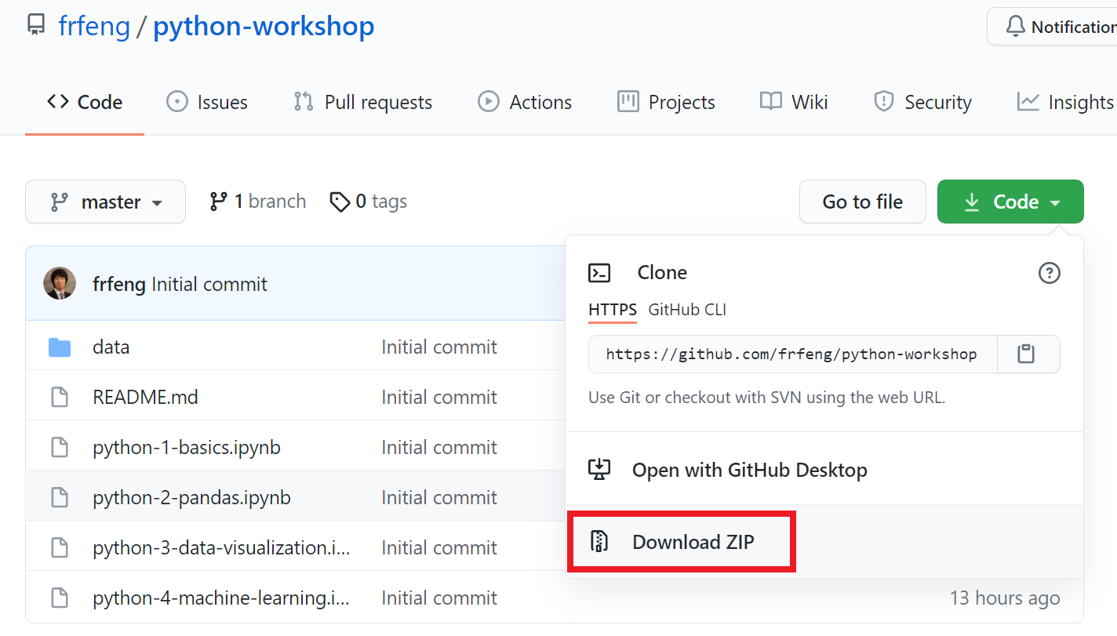
Task: Open the frfeng owner profile link
Action: (x=94, y=26)
